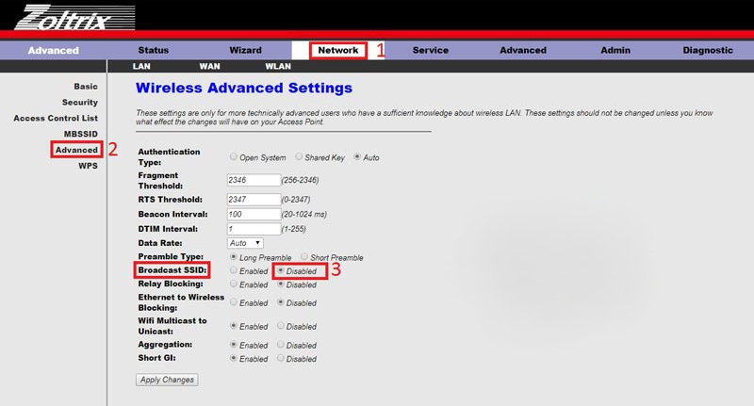
Task: Click the Apply Changes button
Action: point(167,380)
